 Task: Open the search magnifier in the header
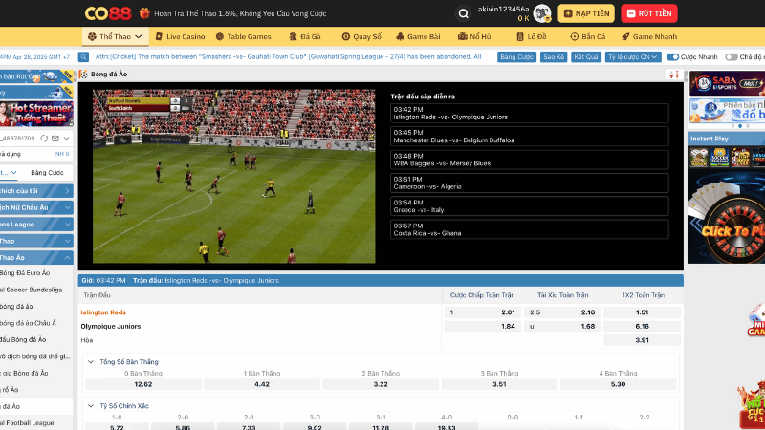pos(464,13)
